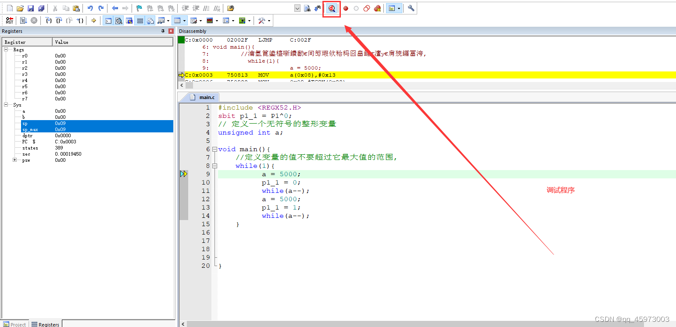Paste from clipboard
Screen dimensions: 676x327
click(x=76, y=8)
